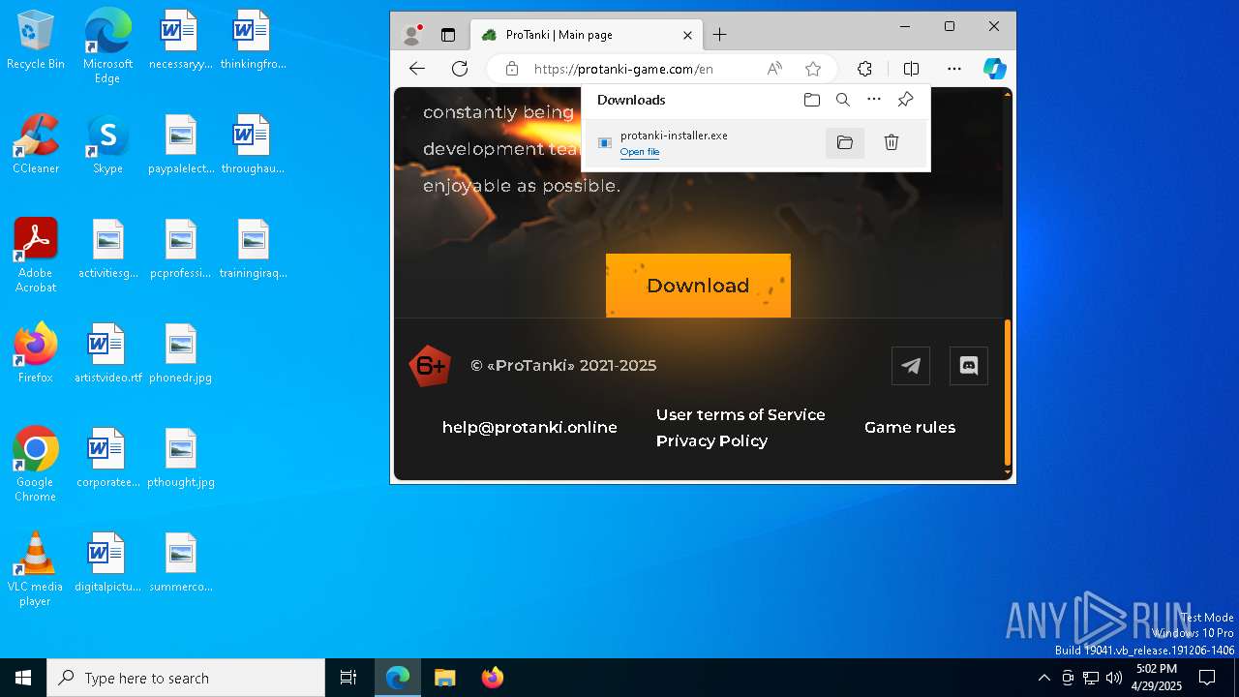The image size is (1239, 697).
Task: Select the protanki-installer.exe entry name
Action: pos(674,136)
